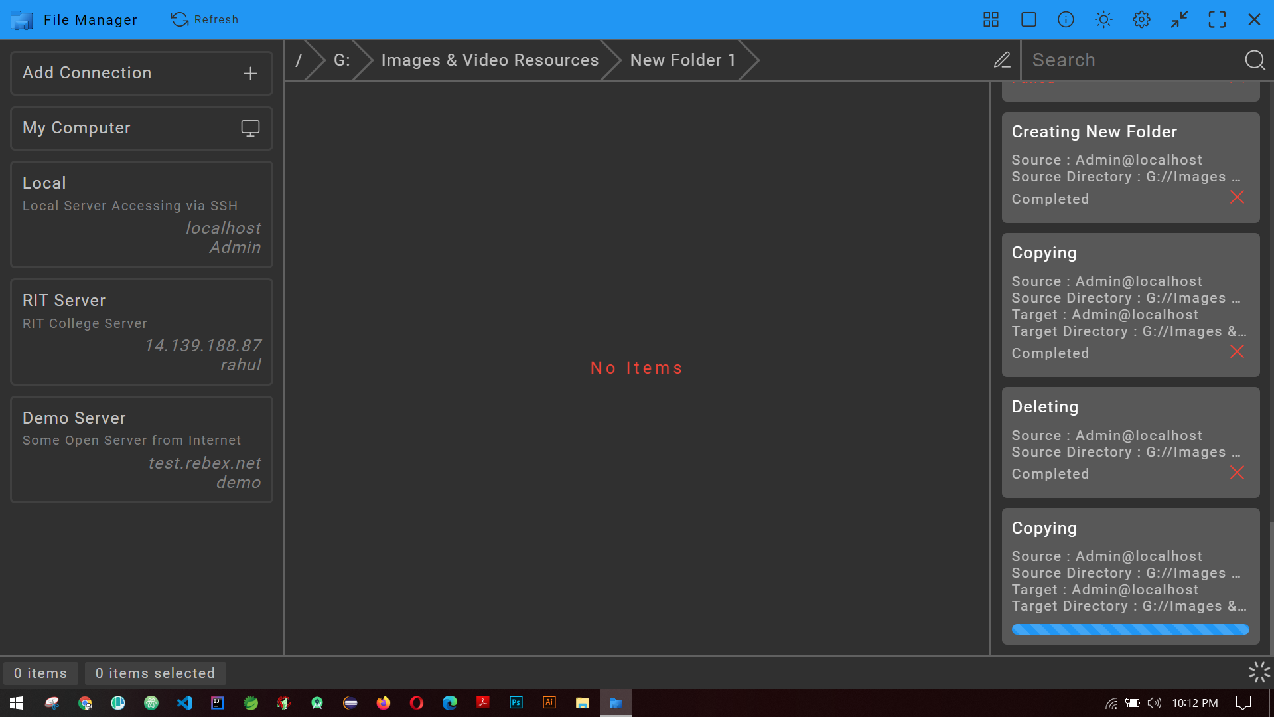Click the RIT Server connection entry

tap(142, 332)
